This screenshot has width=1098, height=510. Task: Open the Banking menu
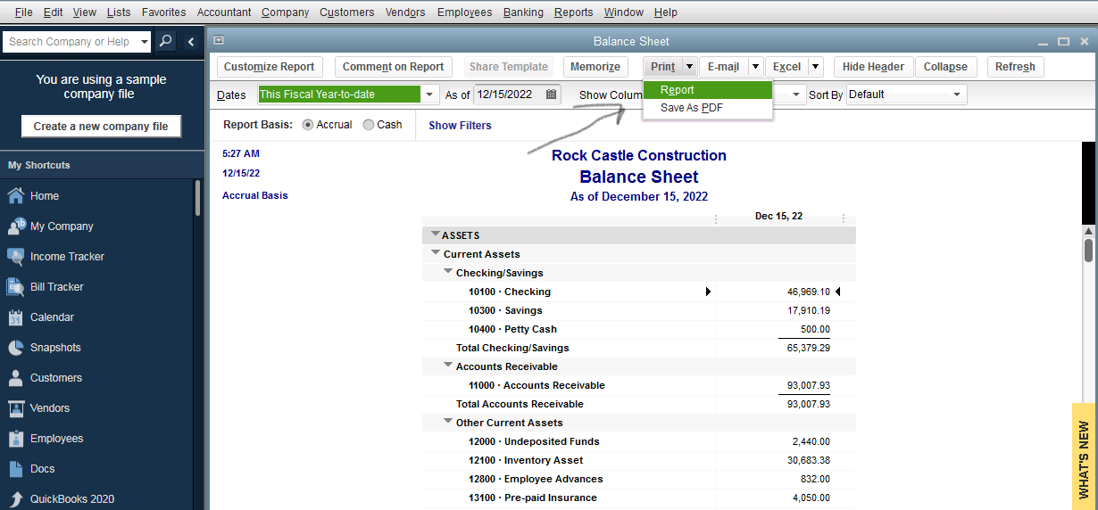(x=523, y=12)
